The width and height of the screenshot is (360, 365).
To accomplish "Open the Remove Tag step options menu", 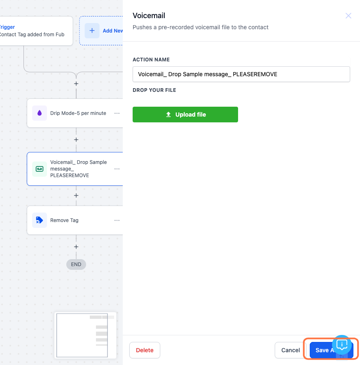I will tap(117, 220).
